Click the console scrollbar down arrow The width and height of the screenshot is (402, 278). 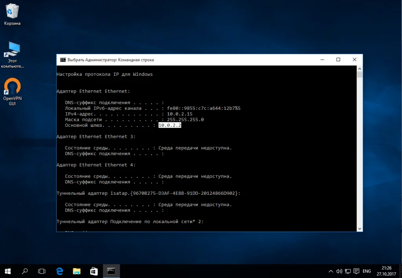coord(360,228)
